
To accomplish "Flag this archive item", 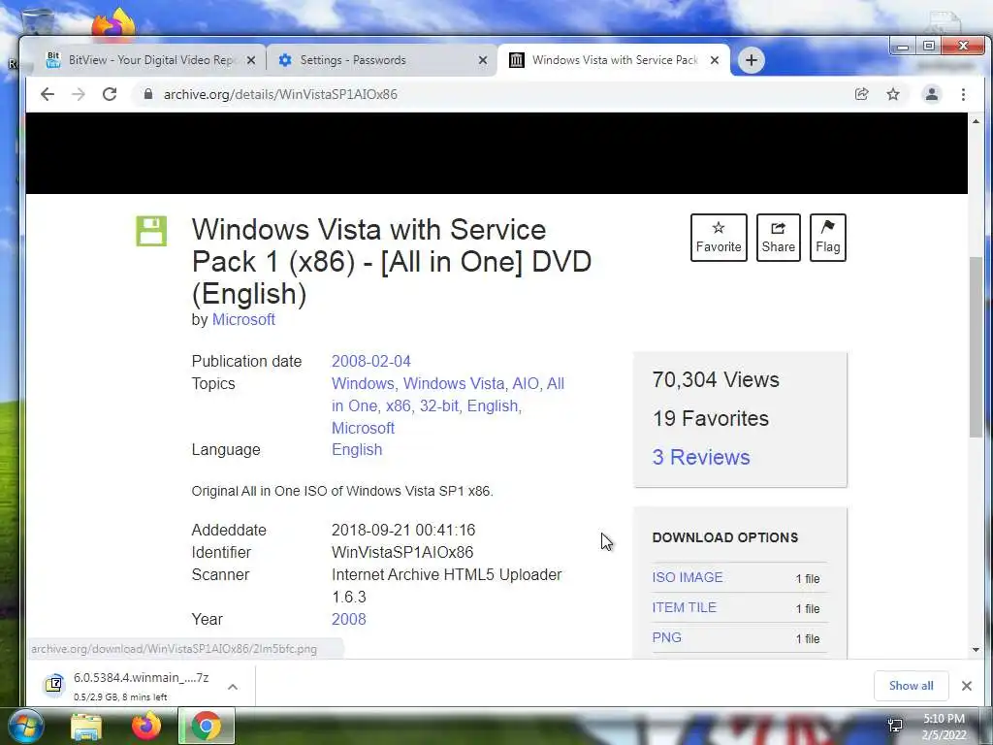I will coord(828,238).
